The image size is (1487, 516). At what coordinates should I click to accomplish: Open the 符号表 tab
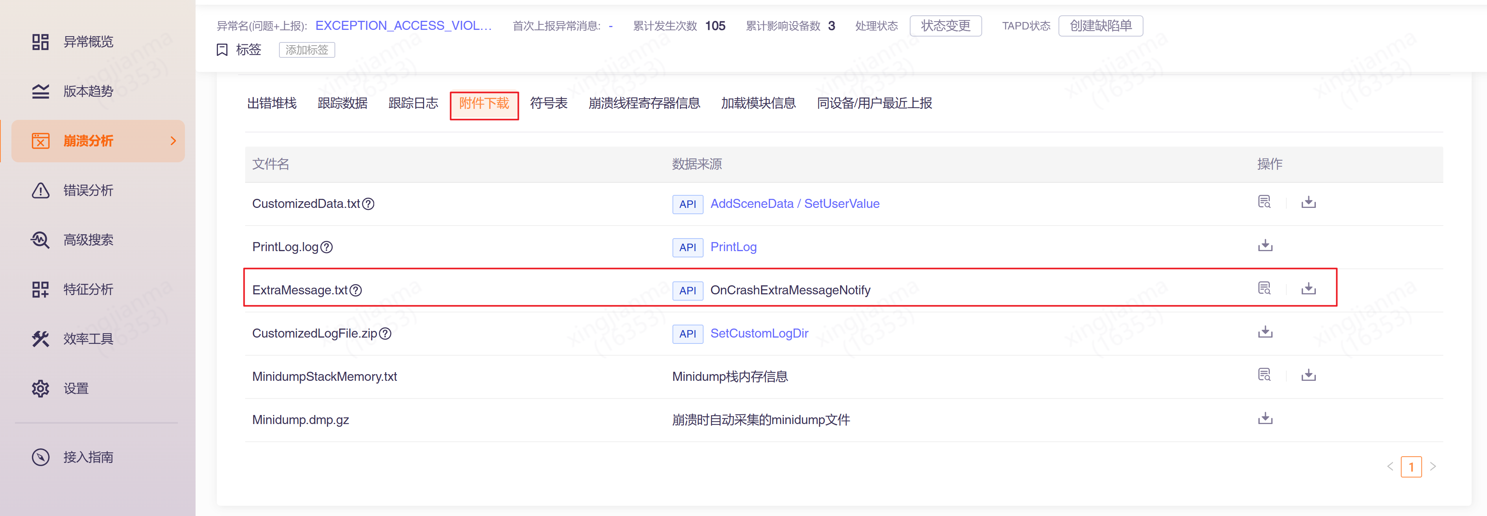549,103
